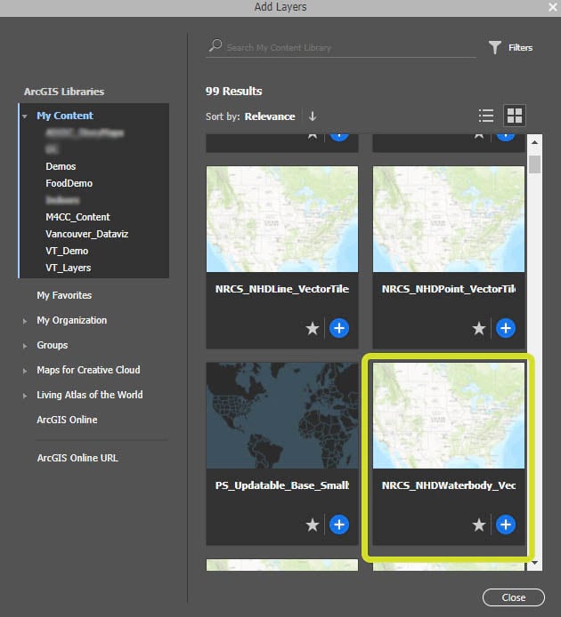The height and width of the screenshot is (617, 561).
Task: Open the Vancouver_Dataviz folder
Action: (86, 234)
